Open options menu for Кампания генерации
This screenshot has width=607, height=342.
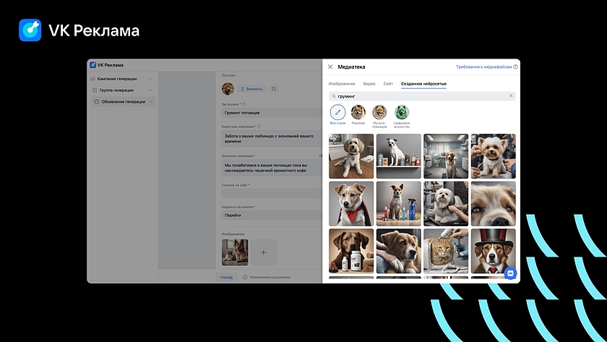(x=151, y=79)
